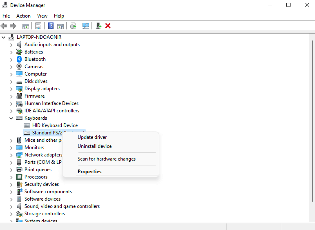Click the Batteries category icon
Viewport: 315px width, 230px height.
[19, 52]
